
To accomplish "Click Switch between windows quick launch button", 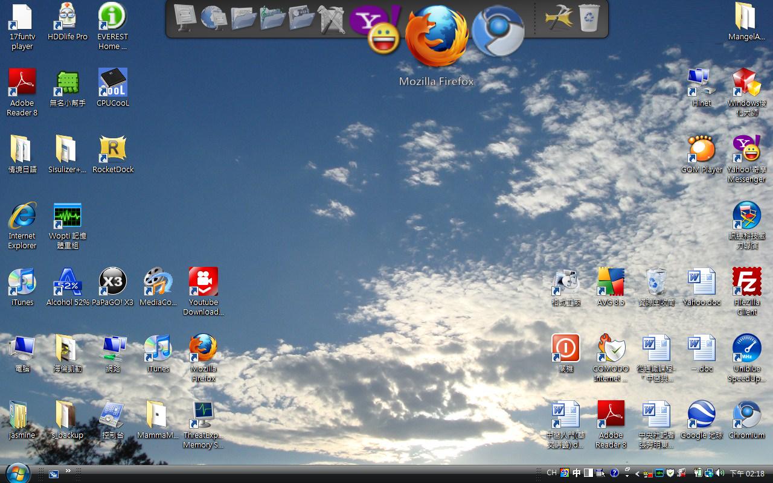I will pyautogui.click(x=54, y=474).
